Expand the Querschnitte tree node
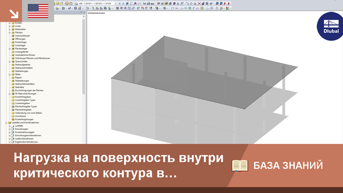The height and width of the screenshot is (193, 343). point(9,61)
